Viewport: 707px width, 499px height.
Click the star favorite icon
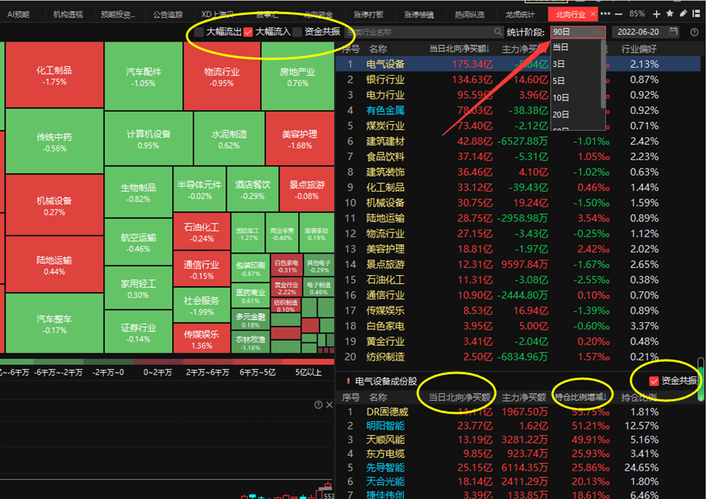[x=670, y=14]
